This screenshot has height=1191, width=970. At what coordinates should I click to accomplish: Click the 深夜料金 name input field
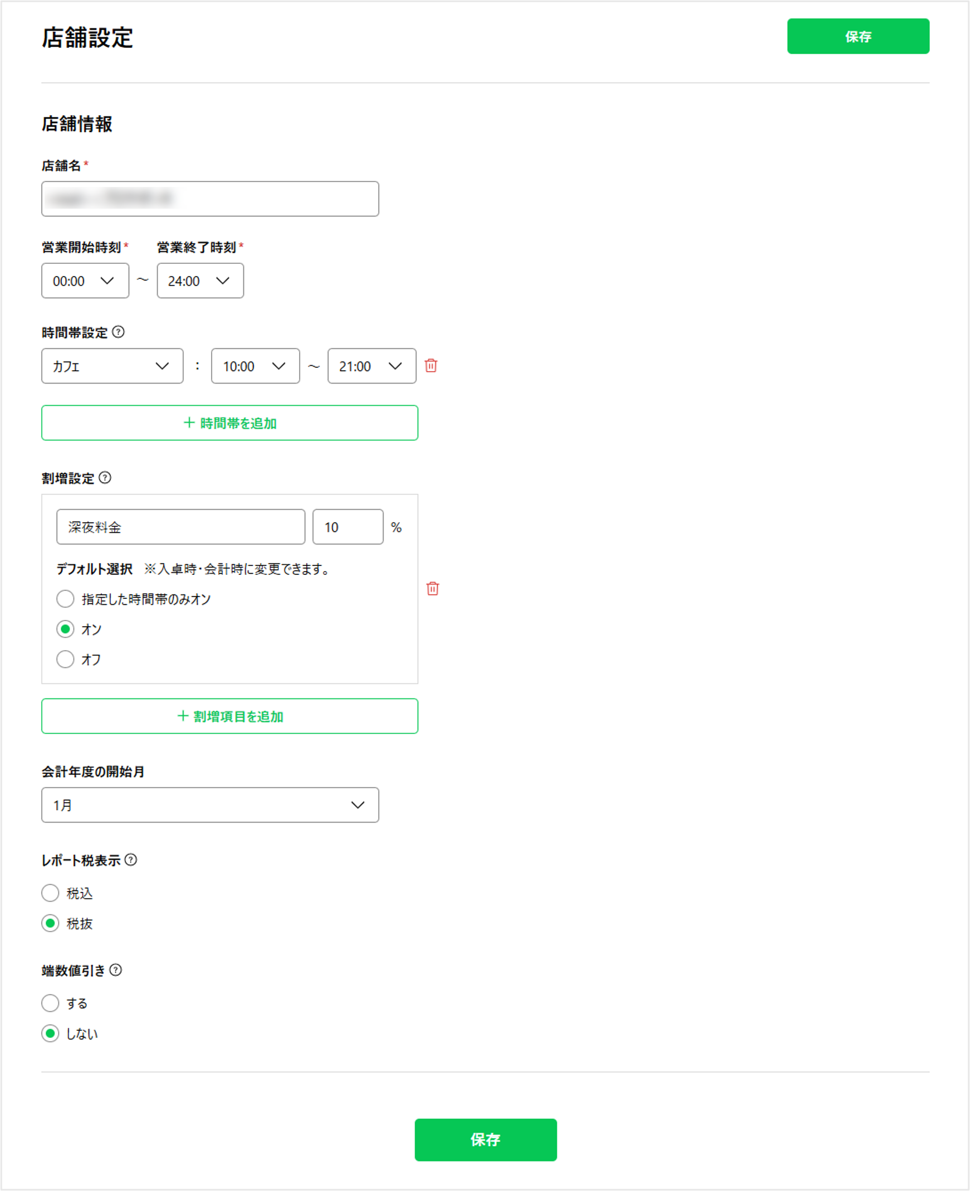(x=180, y=526)
